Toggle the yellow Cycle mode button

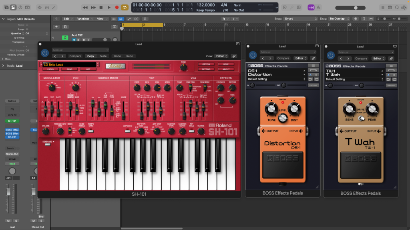[125, 8]
